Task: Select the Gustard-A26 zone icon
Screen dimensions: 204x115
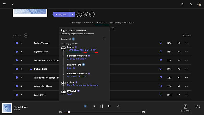Action: [185, 107]
